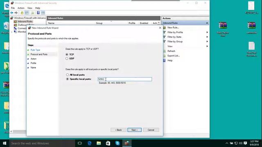
Task: Open New Text Document desktop icon
Action: (251, 49)
